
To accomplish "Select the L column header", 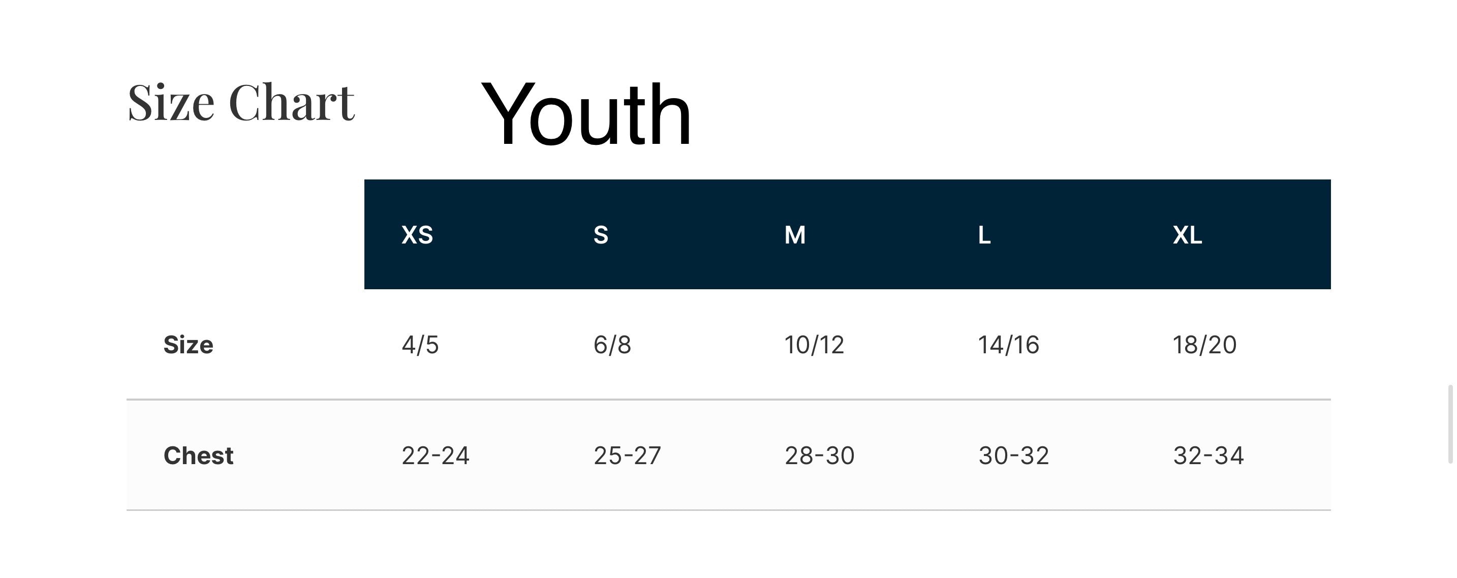I will coord(984,235).
